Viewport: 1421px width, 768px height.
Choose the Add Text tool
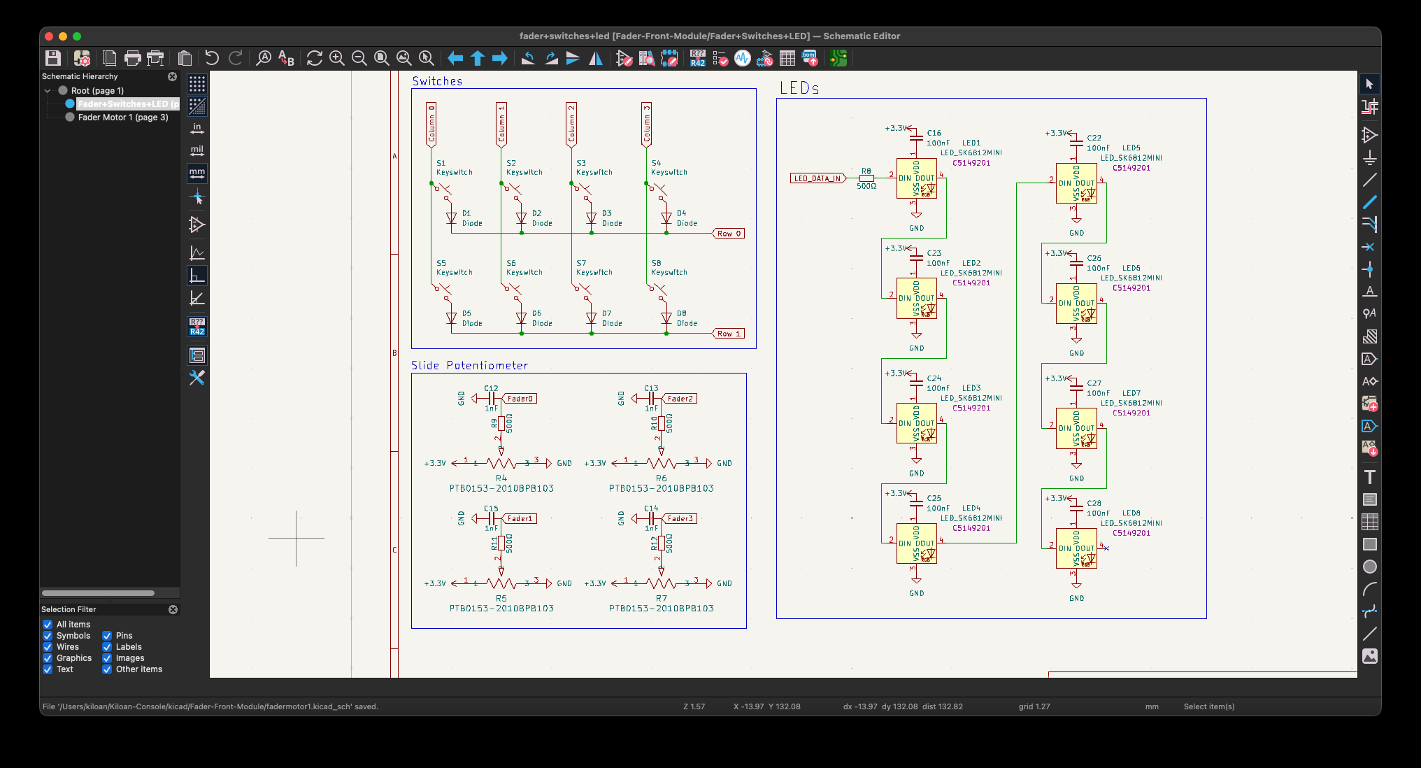click(x=1369, y=477)
